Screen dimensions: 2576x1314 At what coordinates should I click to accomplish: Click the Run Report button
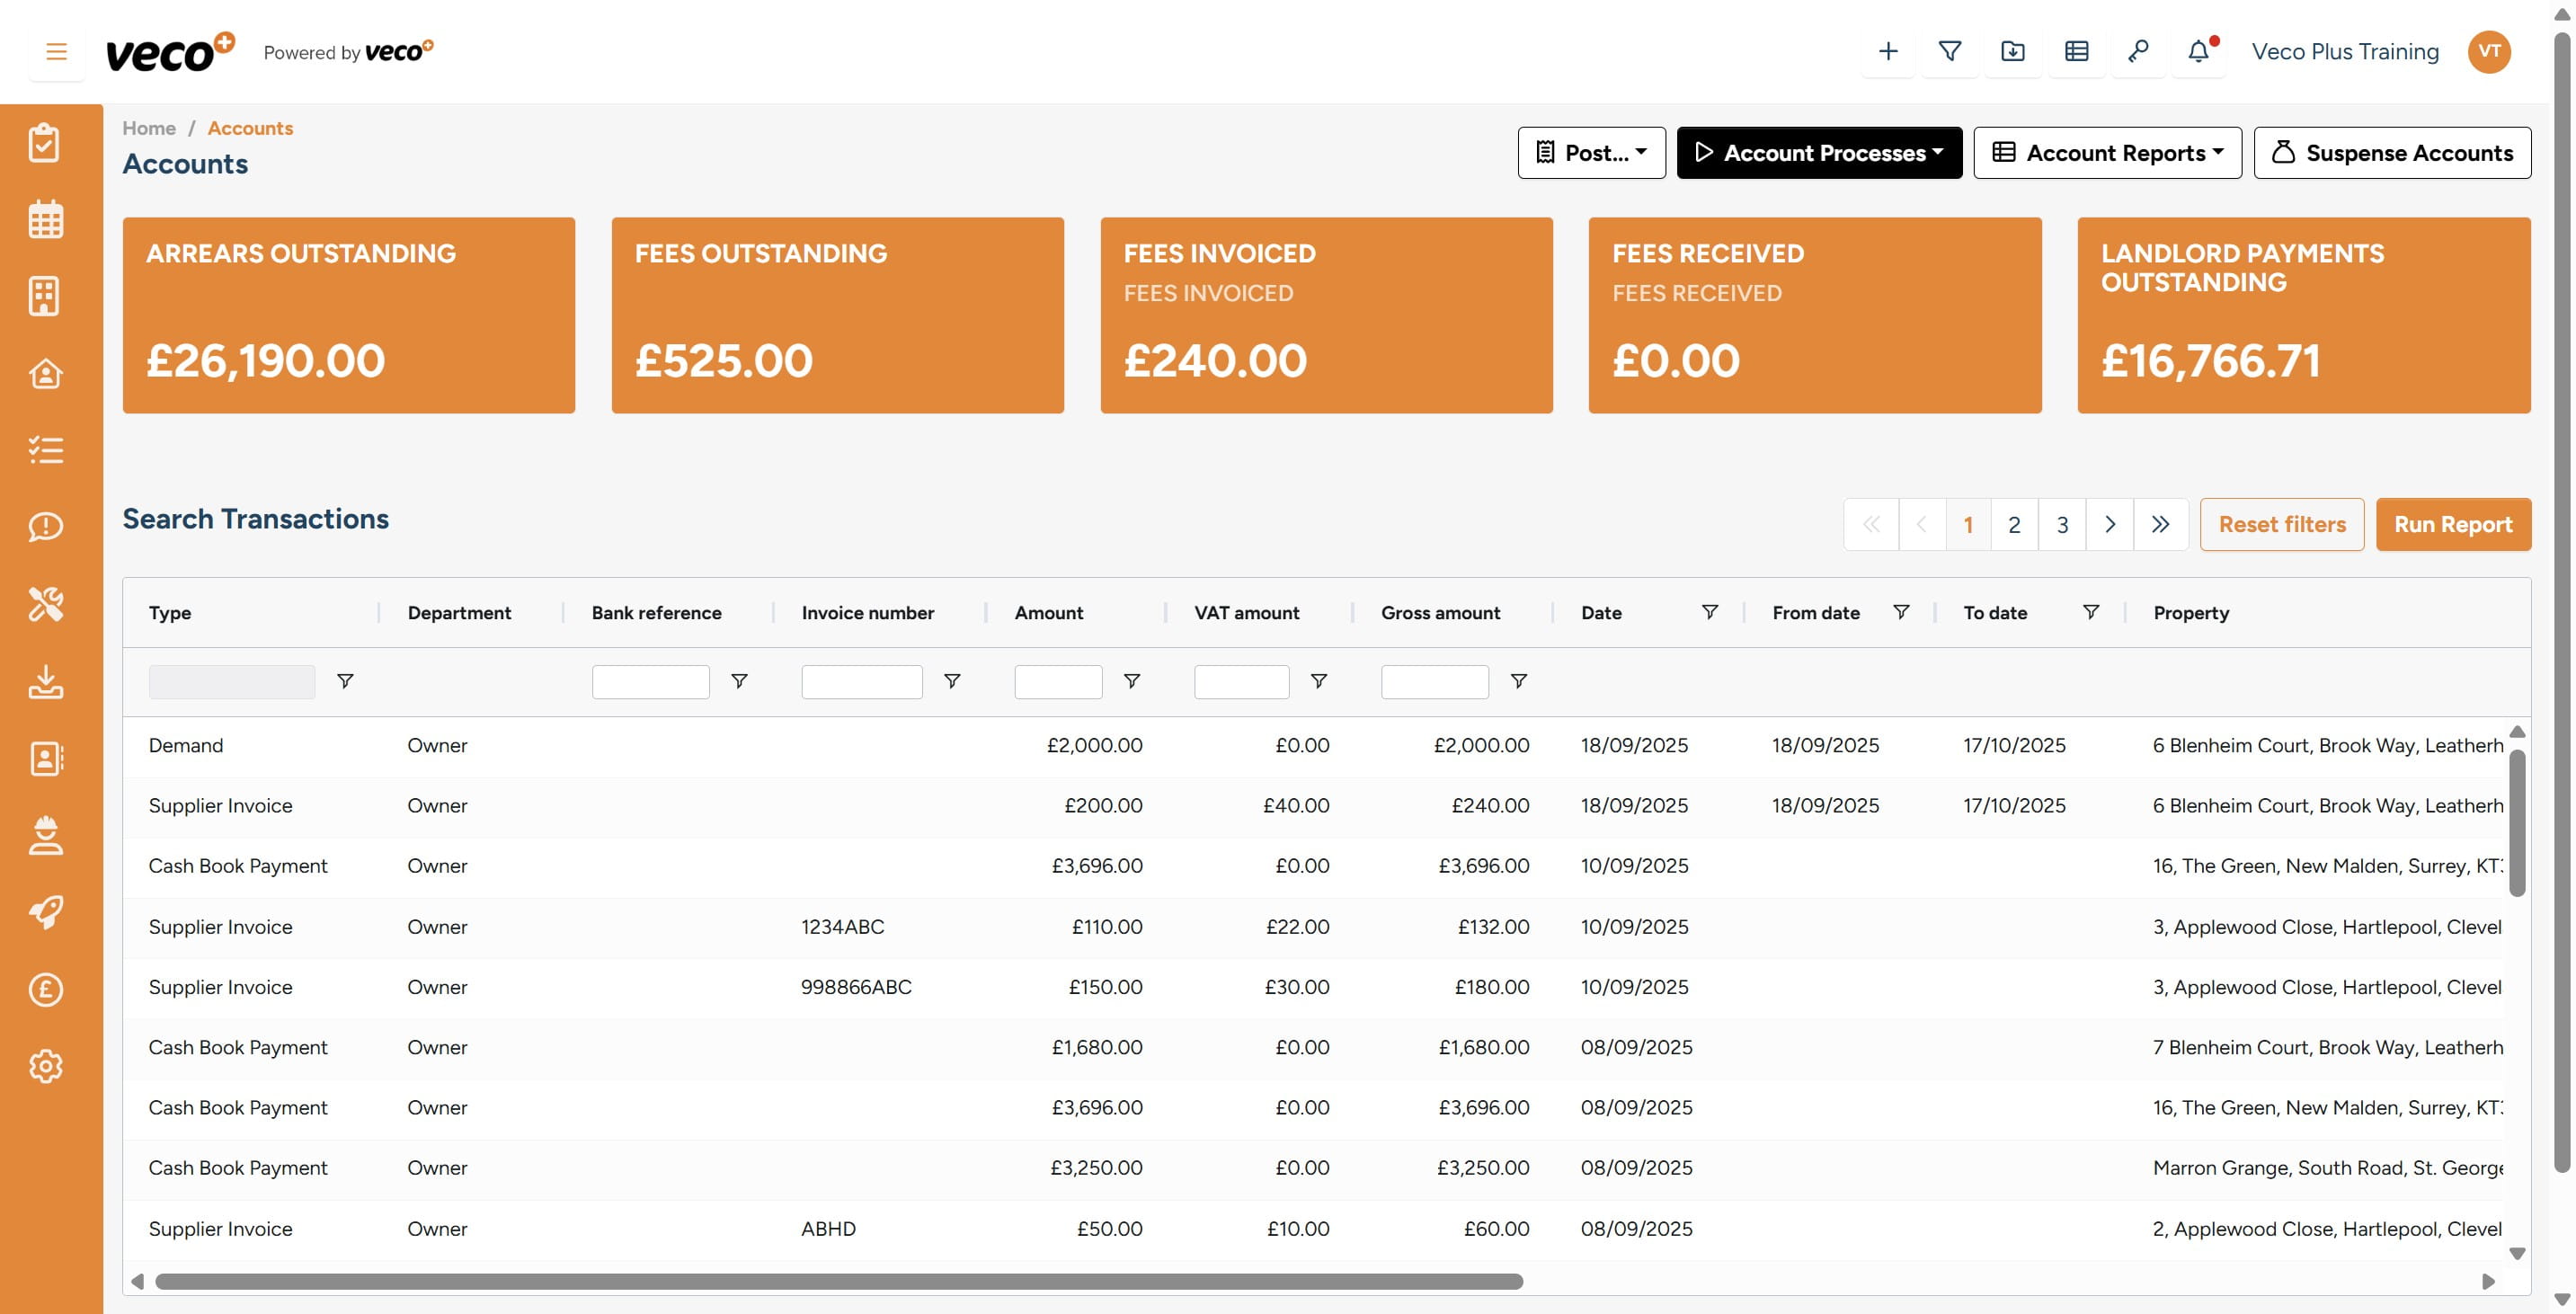coord(2452,525)
